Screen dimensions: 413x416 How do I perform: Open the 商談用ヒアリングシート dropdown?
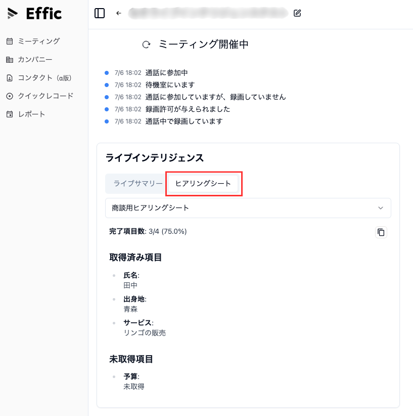tap(248, 208)
